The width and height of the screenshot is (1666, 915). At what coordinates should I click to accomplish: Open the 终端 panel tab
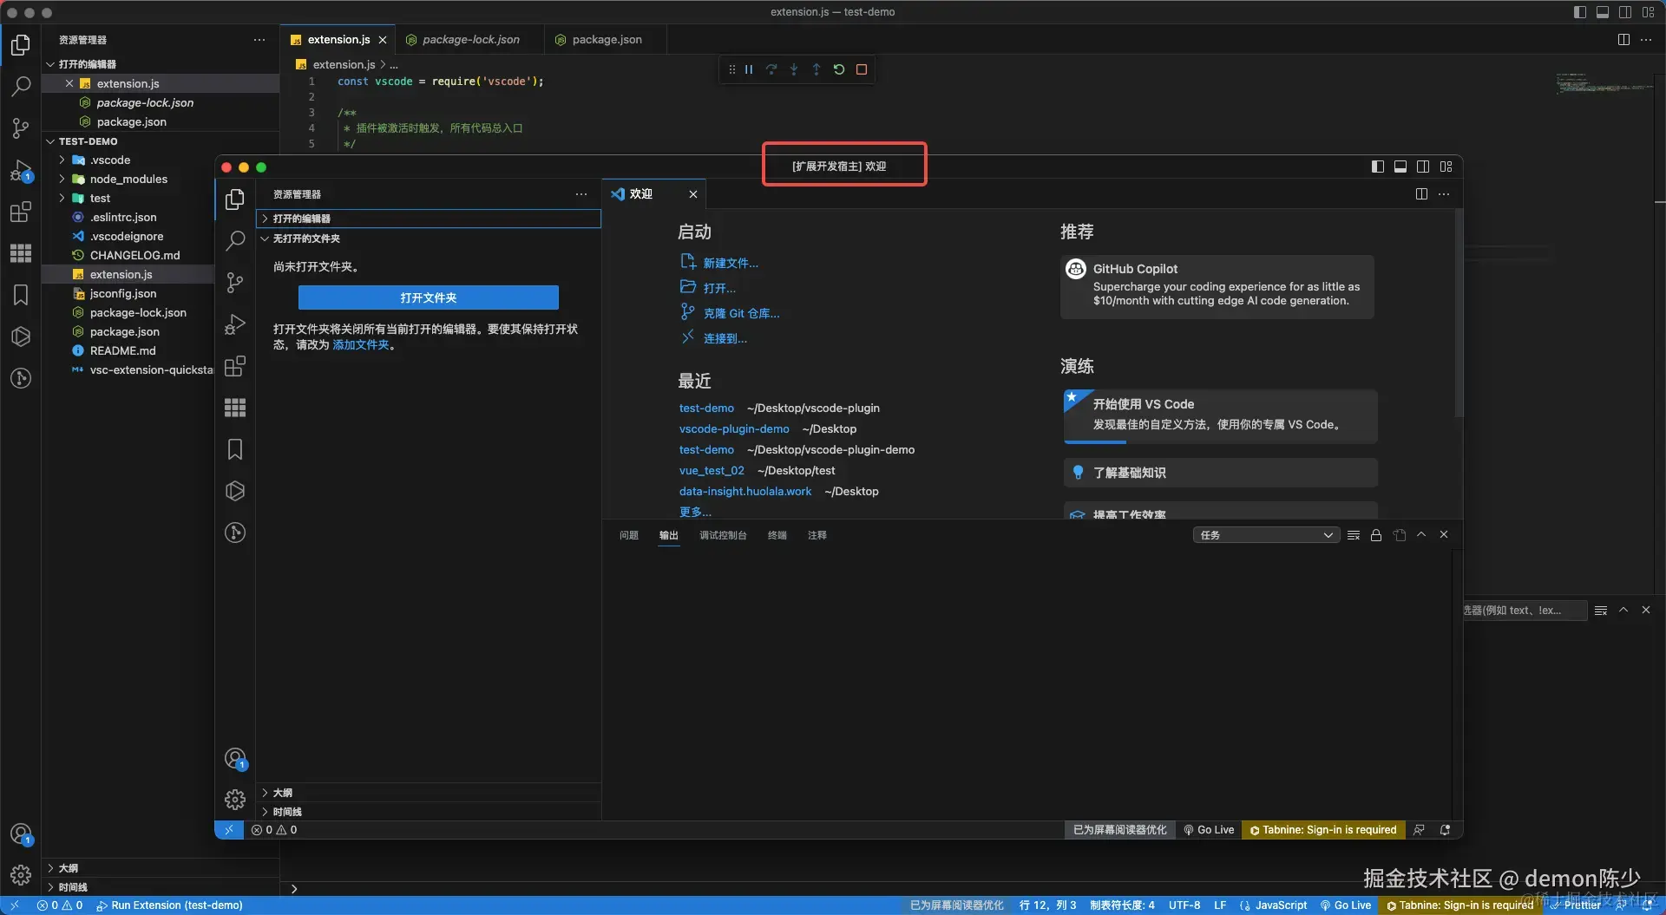click(777, 535)
